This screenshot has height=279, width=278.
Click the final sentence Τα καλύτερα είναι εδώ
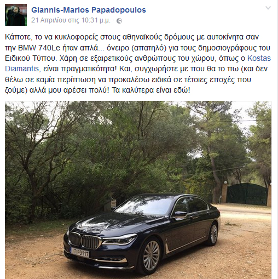point(151,90)
